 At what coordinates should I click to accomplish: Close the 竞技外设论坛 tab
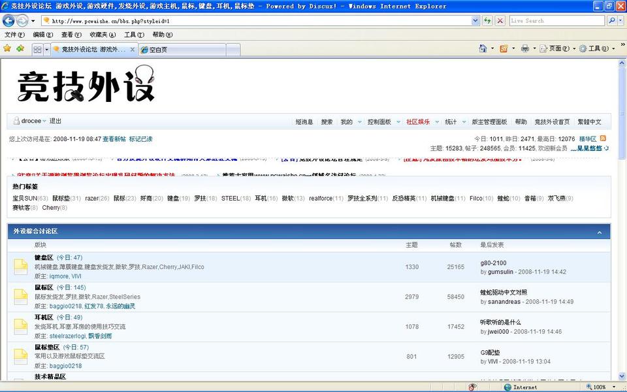pos(133,50)
